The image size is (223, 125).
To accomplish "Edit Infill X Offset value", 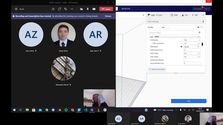I will 192,53.
